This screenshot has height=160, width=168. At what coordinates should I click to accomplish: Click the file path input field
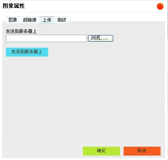click(46, 38)
